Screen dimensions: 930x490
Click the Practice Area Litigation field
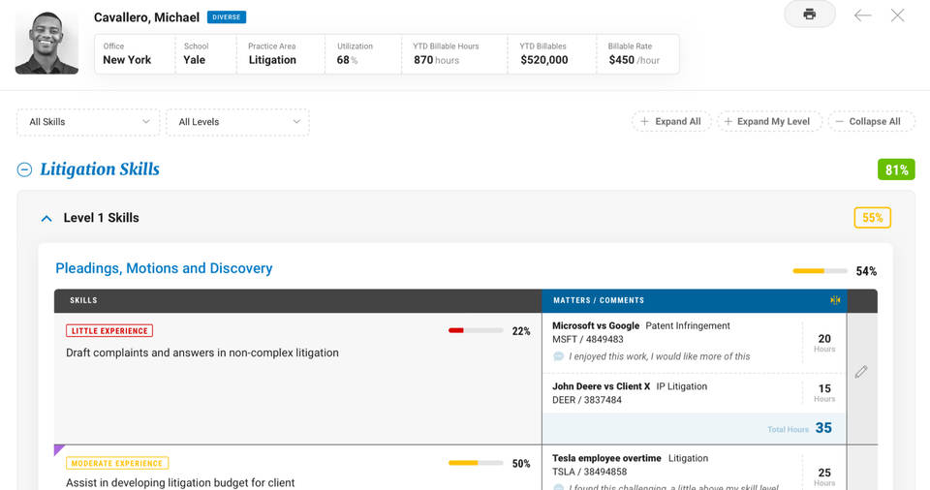(281, 54)
